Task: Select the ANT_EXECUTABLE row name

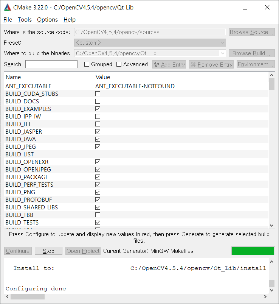Action: 28,86
